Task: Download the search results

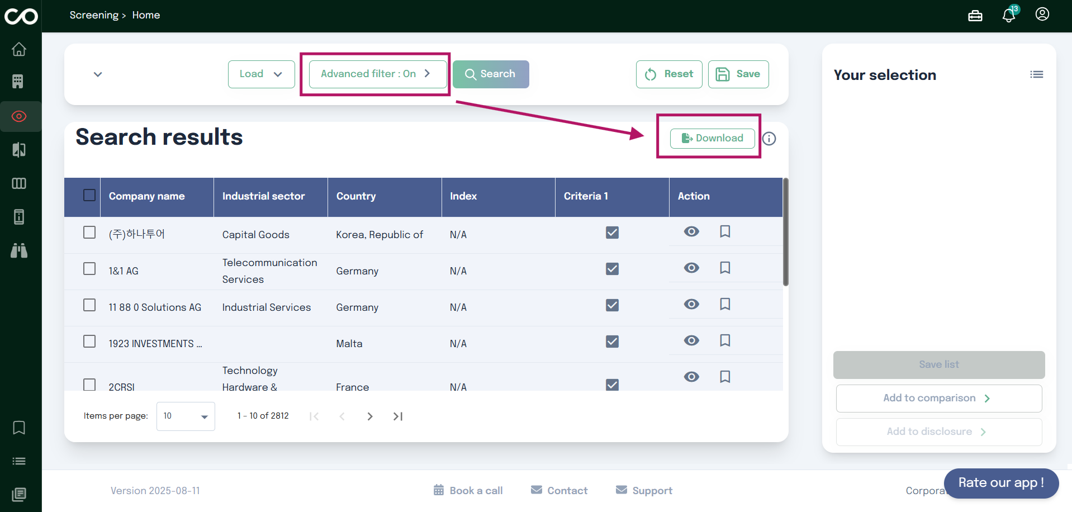Action: [x=712, y=138]
